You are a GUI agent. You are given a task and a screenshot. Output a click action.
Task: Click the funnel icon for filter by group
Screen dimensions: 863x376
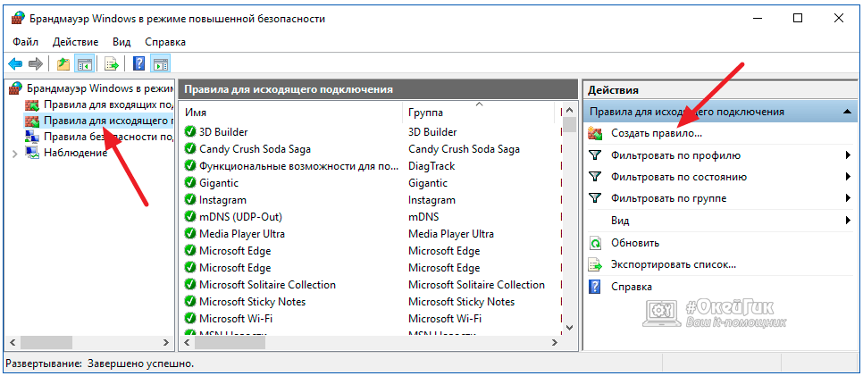pyautogui.click(x=594, y=198)
